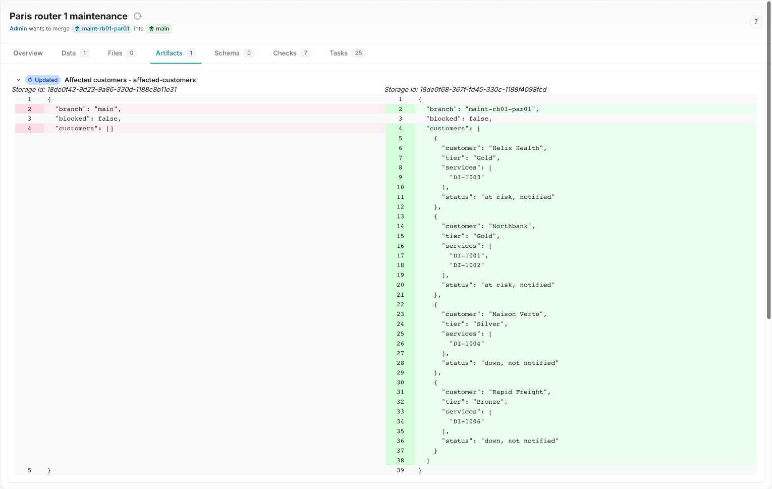Click the Updated status badge
772x489 pixels.
43,80
